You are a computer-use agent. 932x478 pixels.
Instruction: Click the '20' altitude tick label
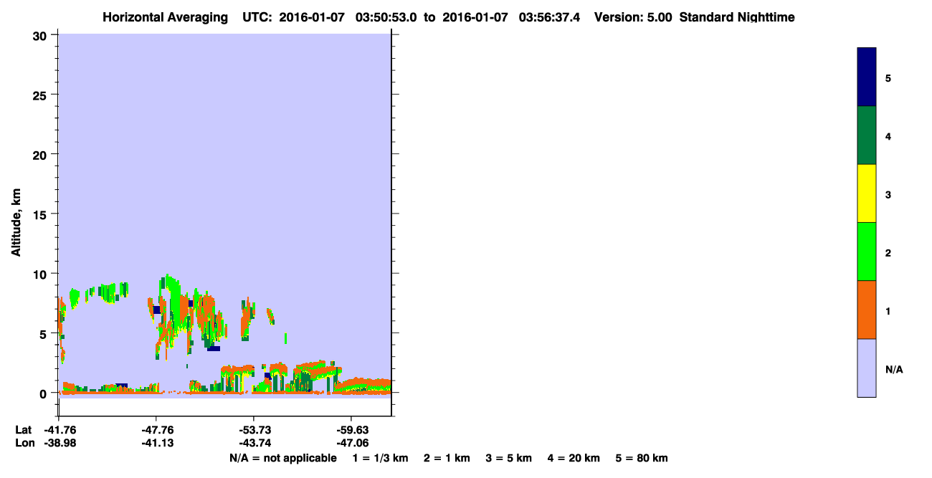point(42,155)
